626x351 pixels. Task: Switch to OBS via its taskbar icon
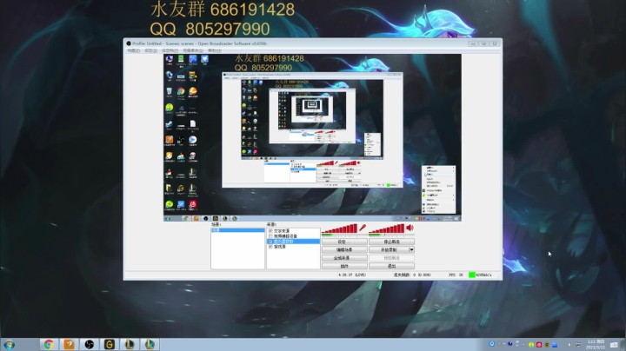(89, 344)
